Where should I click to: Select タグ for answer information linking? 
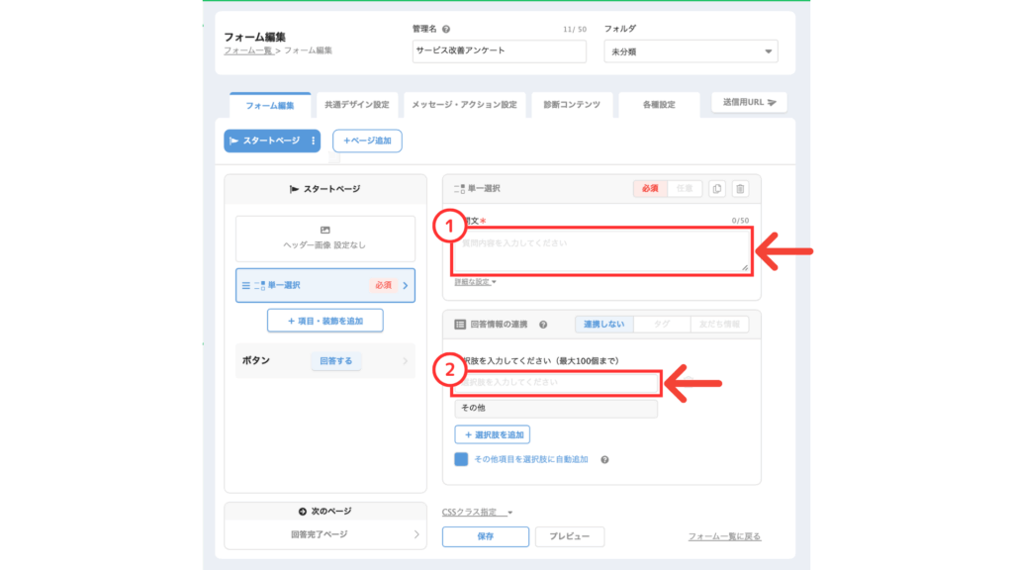pyautogui.click(x=661, y=324)
